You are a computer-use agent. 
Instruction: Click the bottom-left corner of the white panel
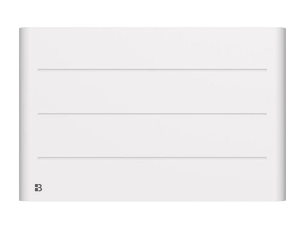point(21,200)
